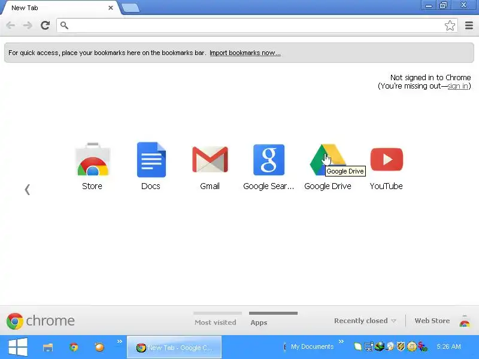Open a new tab with the tab button
479x359 pixels.
pyautogui.click(x=131, y=8)
